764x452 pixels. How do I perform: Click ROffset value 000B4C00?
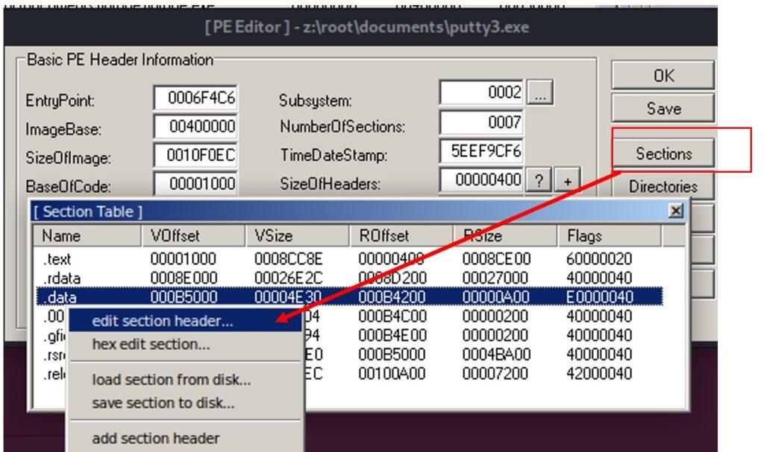coord(392,316)
